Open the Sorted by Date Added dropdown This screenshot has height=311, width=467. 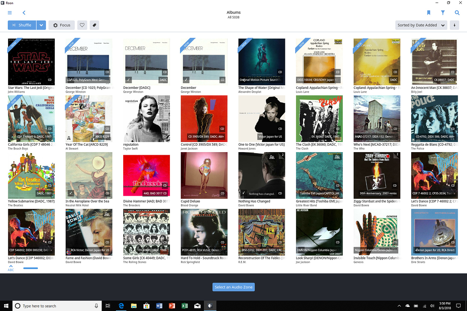click(421, 25)
